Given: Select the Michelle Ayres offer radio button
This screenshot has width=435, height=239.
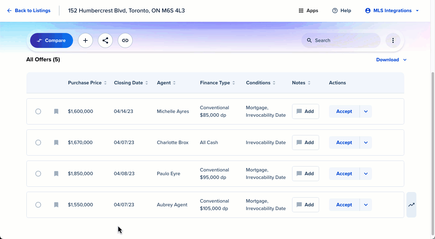Looking at the screenshot, I should (x=38, y=111).
